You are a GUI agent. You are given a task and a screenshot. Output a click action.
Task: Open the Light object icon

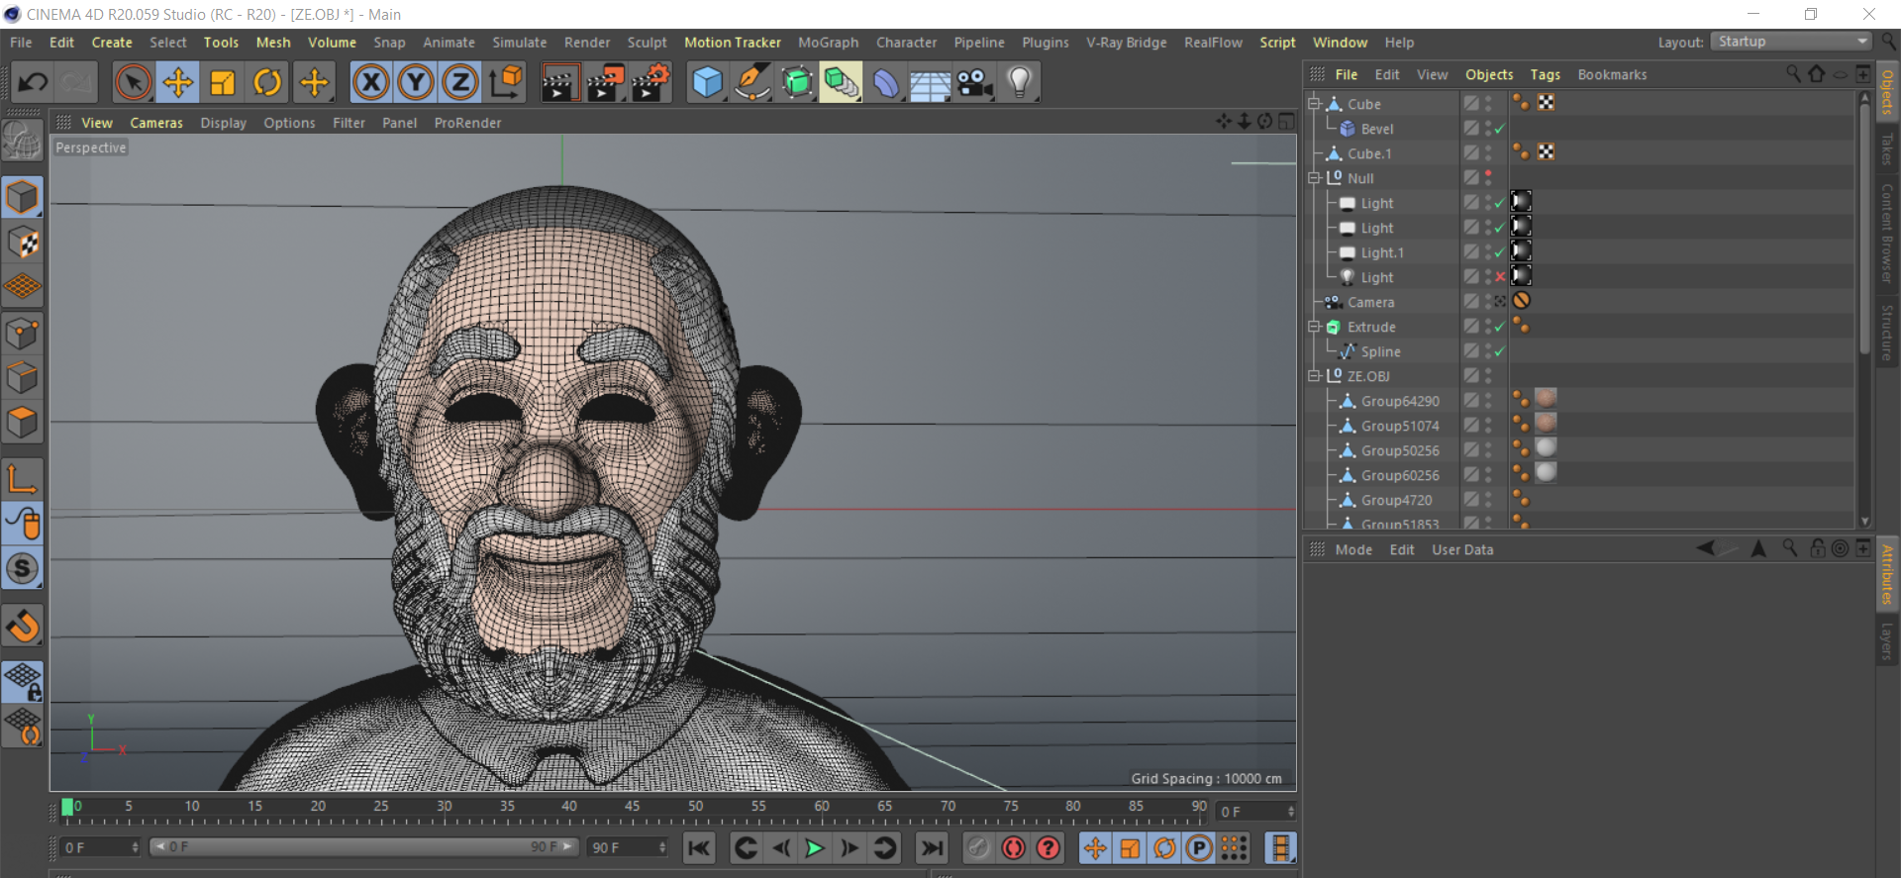coord(1019,82)
